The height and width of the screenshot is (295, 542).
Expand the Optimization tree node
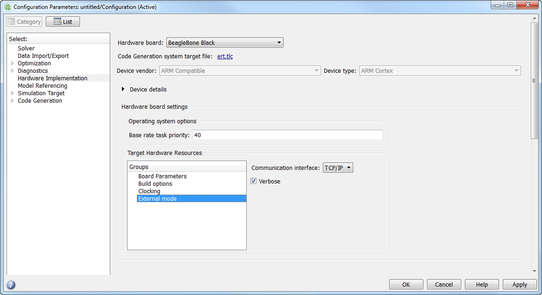pos(13,63)
